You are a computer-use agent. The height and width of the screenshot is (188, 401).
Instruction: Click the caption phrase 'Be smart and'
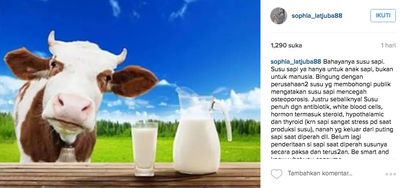click(x=370, y=152)
